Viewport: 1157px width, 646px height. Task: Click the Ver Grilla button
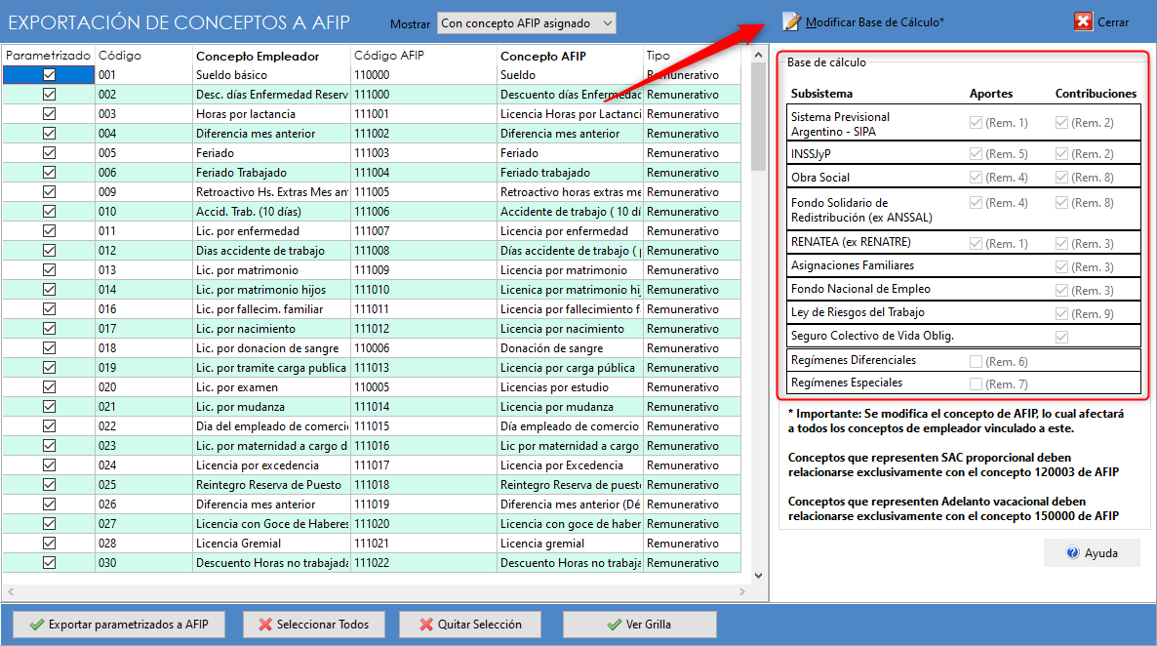[639, 625]
